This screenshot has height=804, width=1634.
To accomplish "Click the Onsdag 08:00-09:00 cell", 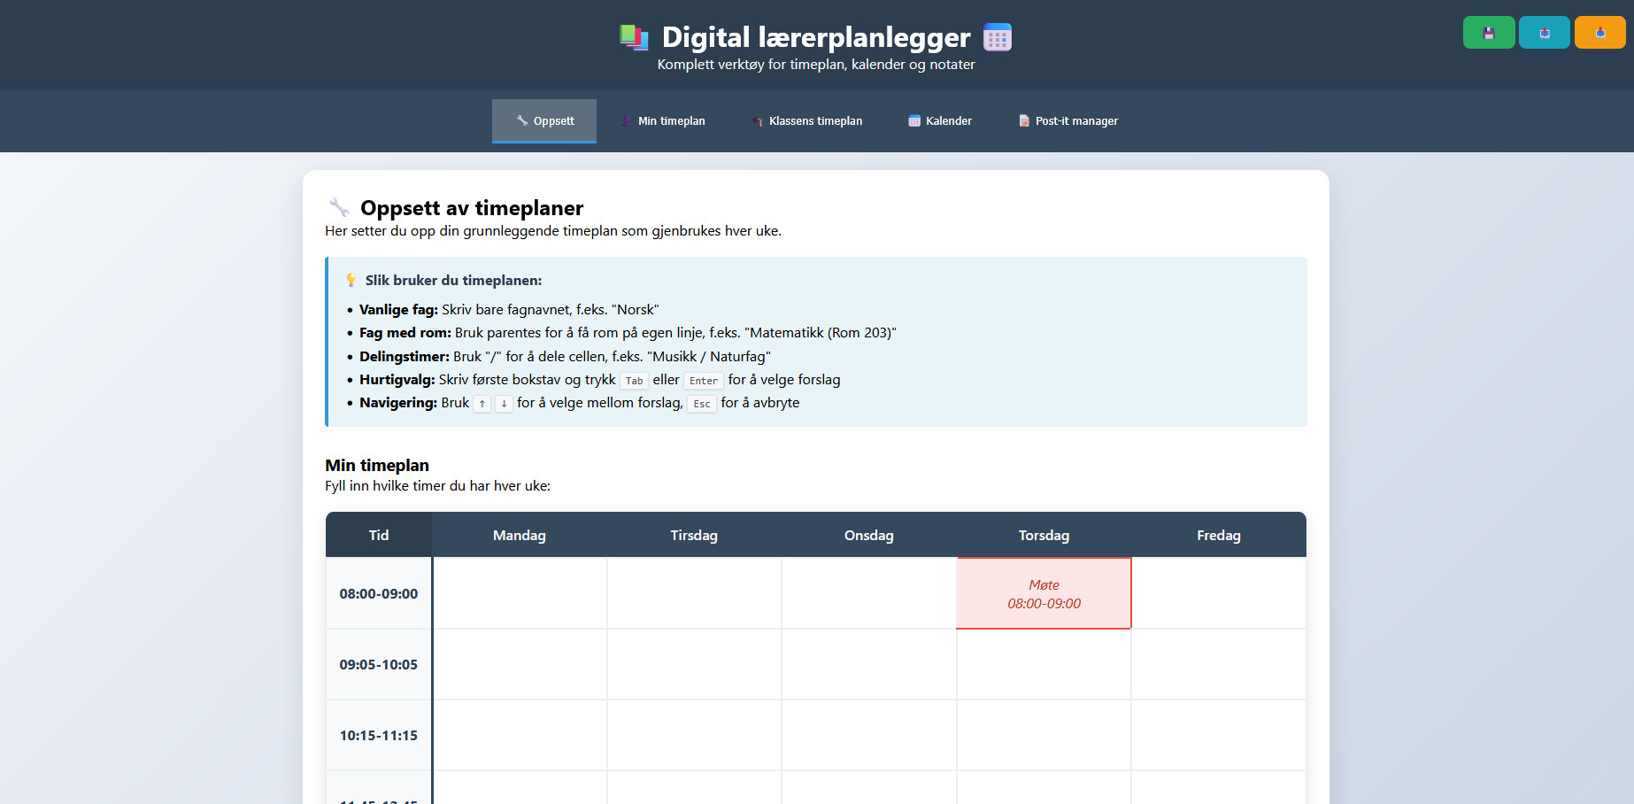I will click(x=869, y=593).
